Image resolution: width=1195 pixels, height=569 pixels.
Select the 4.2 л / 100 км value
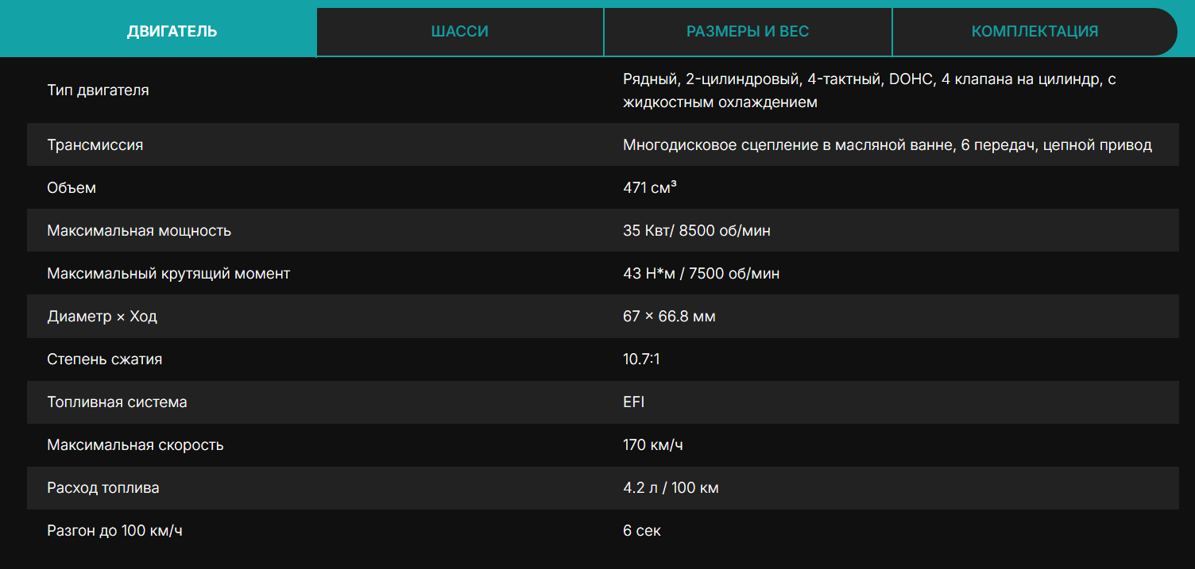671,488
